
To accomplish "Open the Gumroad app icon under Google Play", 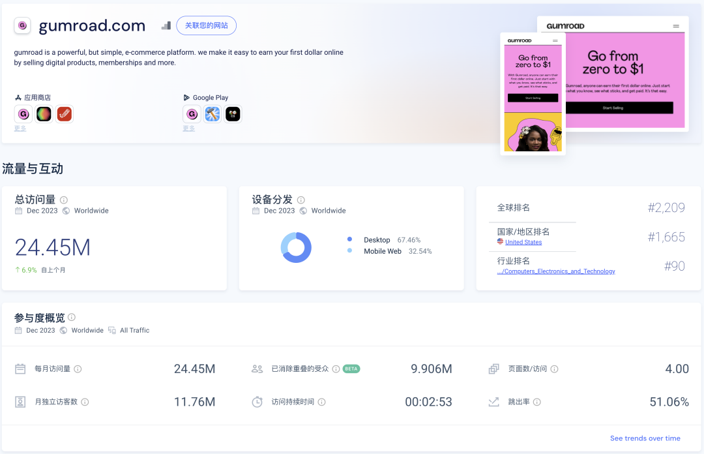I will [x=192, y=115].
